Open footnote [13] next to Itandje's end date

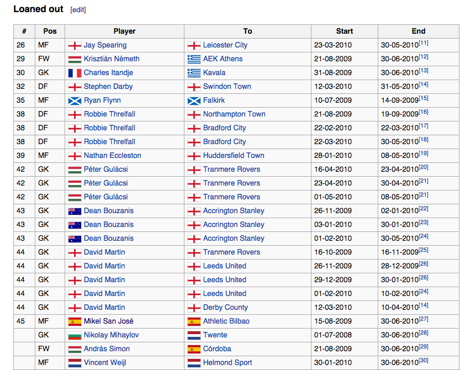[424, 71]
